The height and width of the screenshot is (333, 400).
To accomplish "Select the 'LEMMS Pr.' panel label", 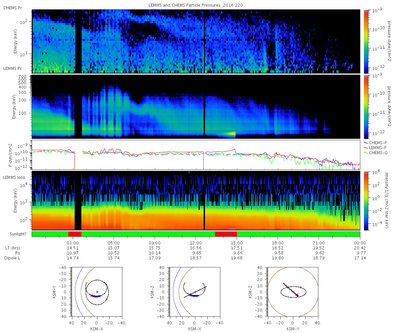I will point(13,68).
